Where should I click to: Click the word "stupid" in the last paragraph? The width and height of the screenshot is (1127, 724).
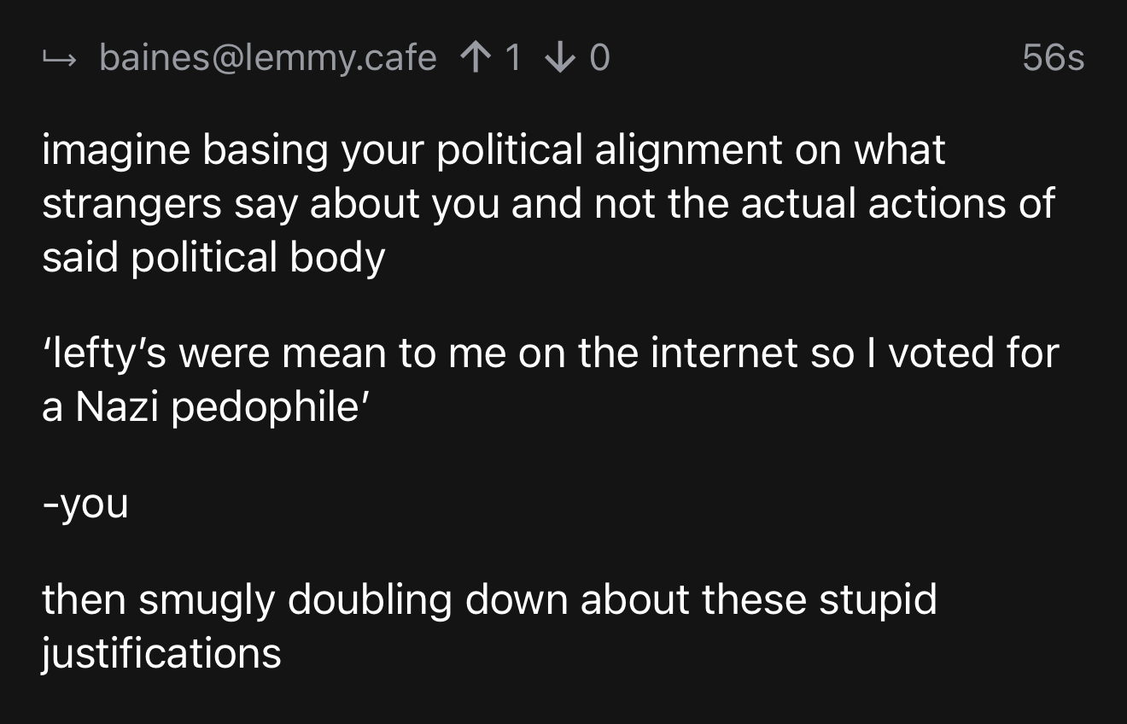[878, 598]
